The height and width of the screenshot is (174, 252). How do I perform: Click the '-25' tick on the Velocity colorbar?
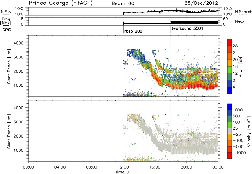[x=237, y=134]
